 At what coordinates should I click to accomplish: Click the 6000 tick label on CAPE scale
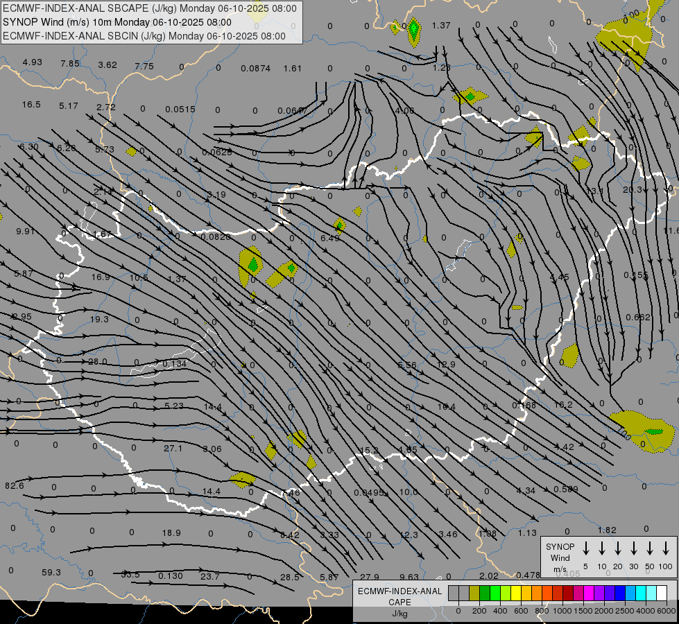coord(666,611)
